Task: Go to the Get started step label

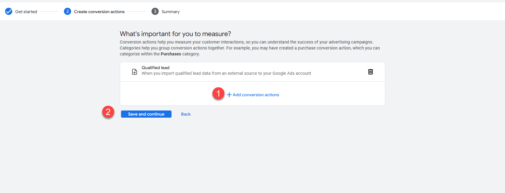Action: coord(26,12)
